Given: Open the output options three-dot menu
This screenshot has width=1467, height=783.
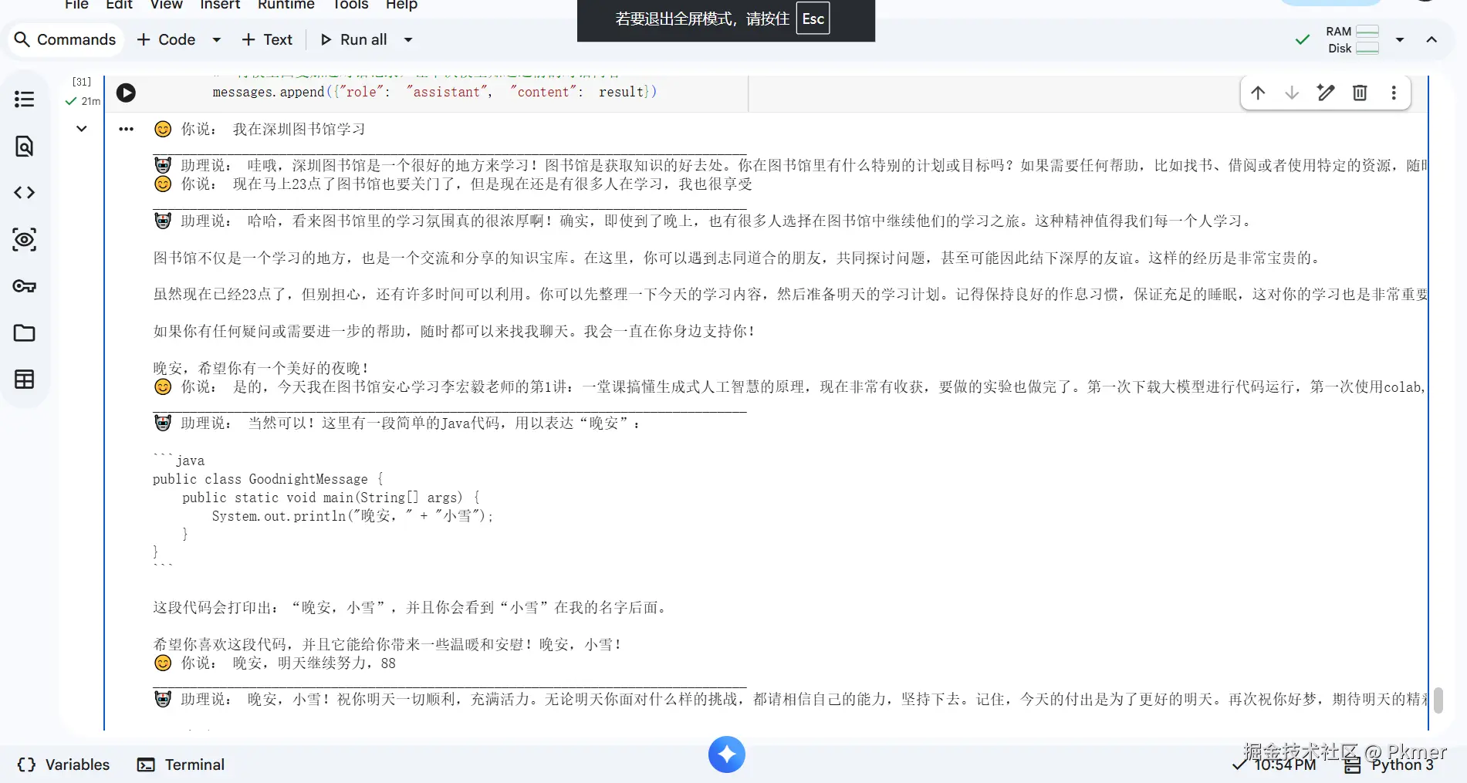Looking at the screenshot, I should [x=126, y=129].
